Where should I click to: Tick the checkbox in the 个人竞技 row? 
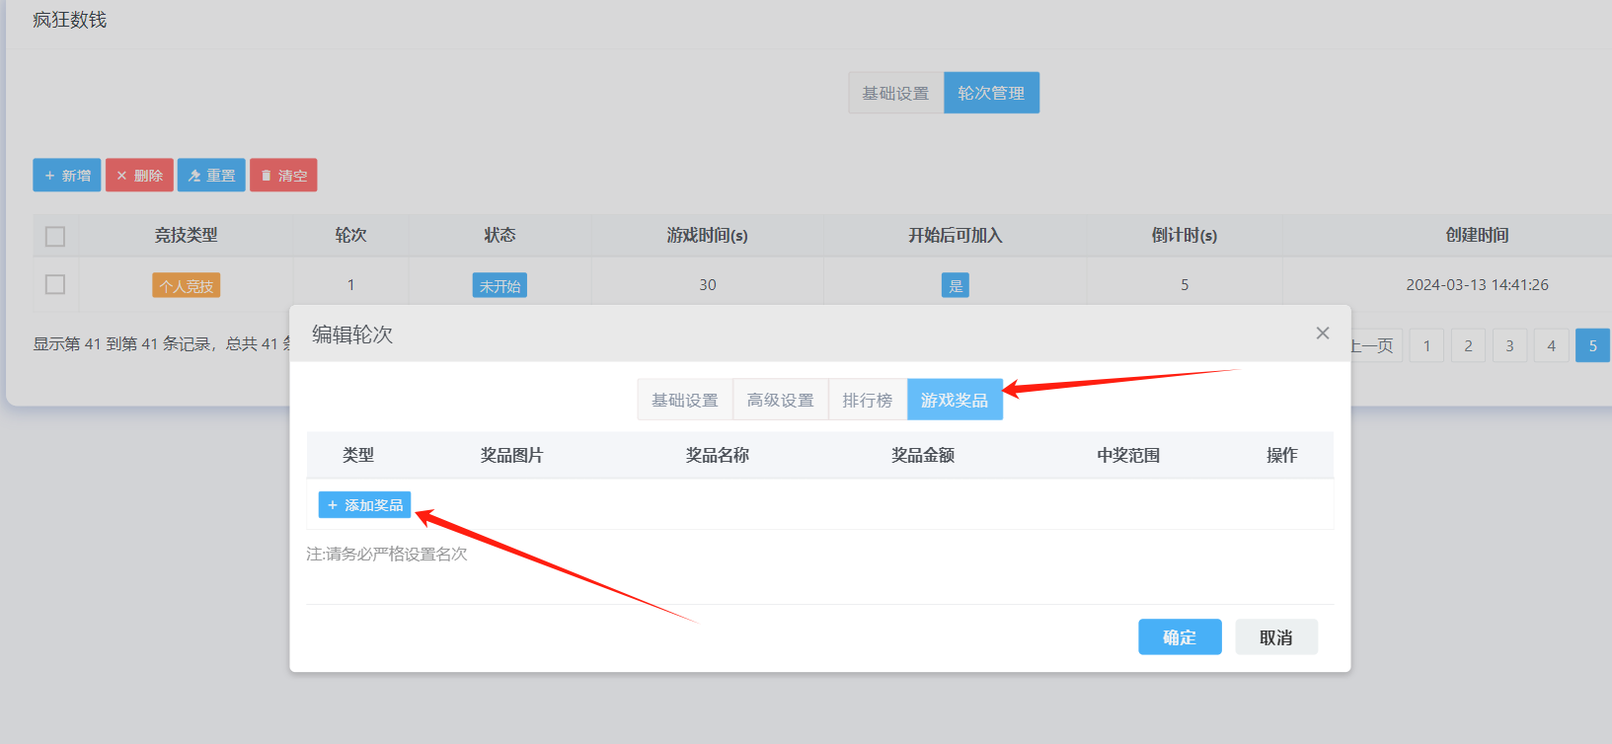coord(55,284)
